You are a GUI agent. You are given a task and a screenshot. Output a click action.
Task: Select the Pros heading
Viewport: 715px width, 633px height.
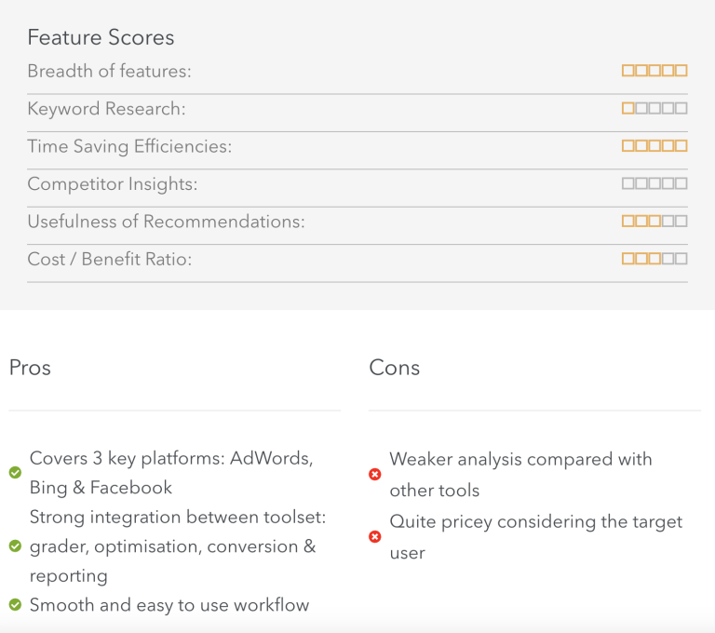pos(30,368)
